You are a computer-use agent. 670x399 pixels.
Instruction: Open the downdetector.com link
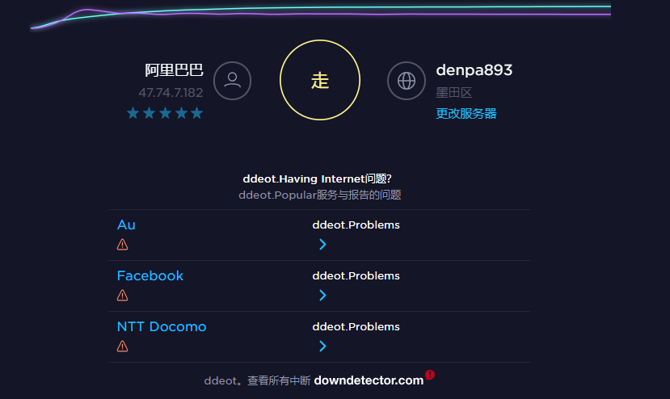click(x=369, y=380)
